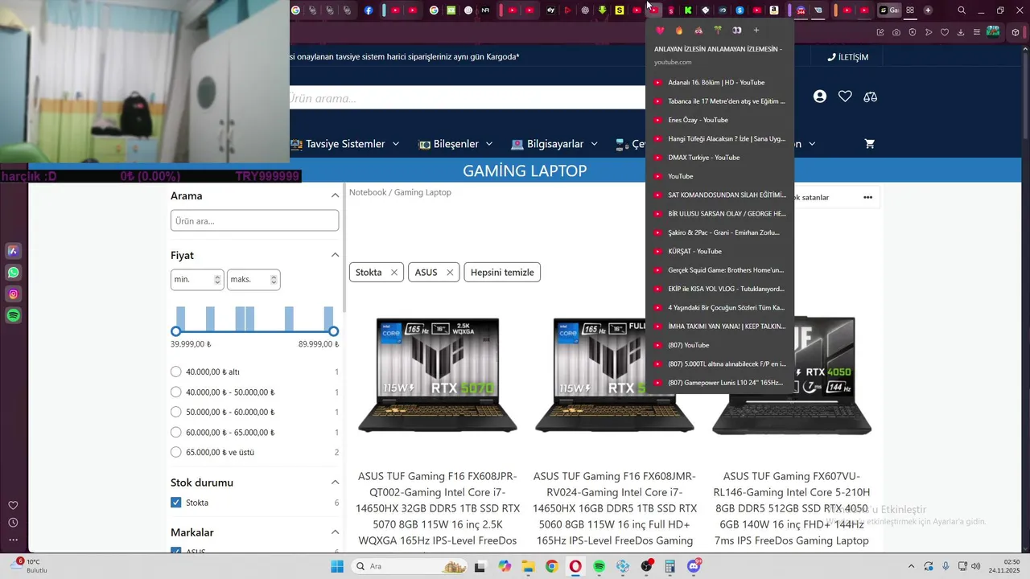Select the '40.000,00 ₺ - 50.000,00 ₺' price range

click(176, 392)
